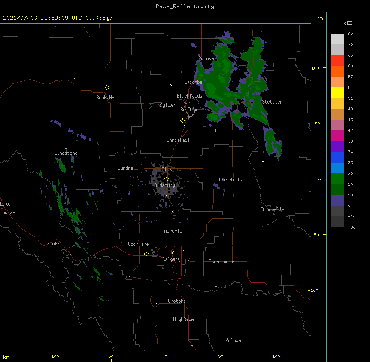Select the Calgary city label

pos(171,259)
